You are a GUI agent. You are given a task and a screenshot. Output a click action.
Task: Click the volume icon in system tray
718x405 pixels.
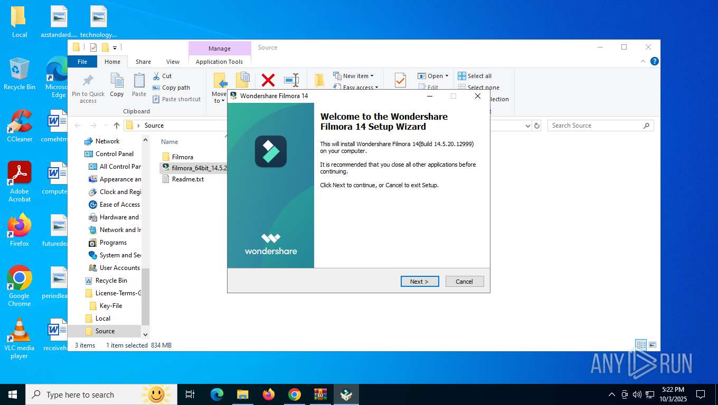click(637, 394)
